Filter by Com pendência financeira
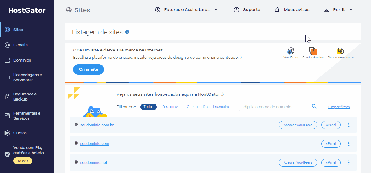 pos(208,107)
